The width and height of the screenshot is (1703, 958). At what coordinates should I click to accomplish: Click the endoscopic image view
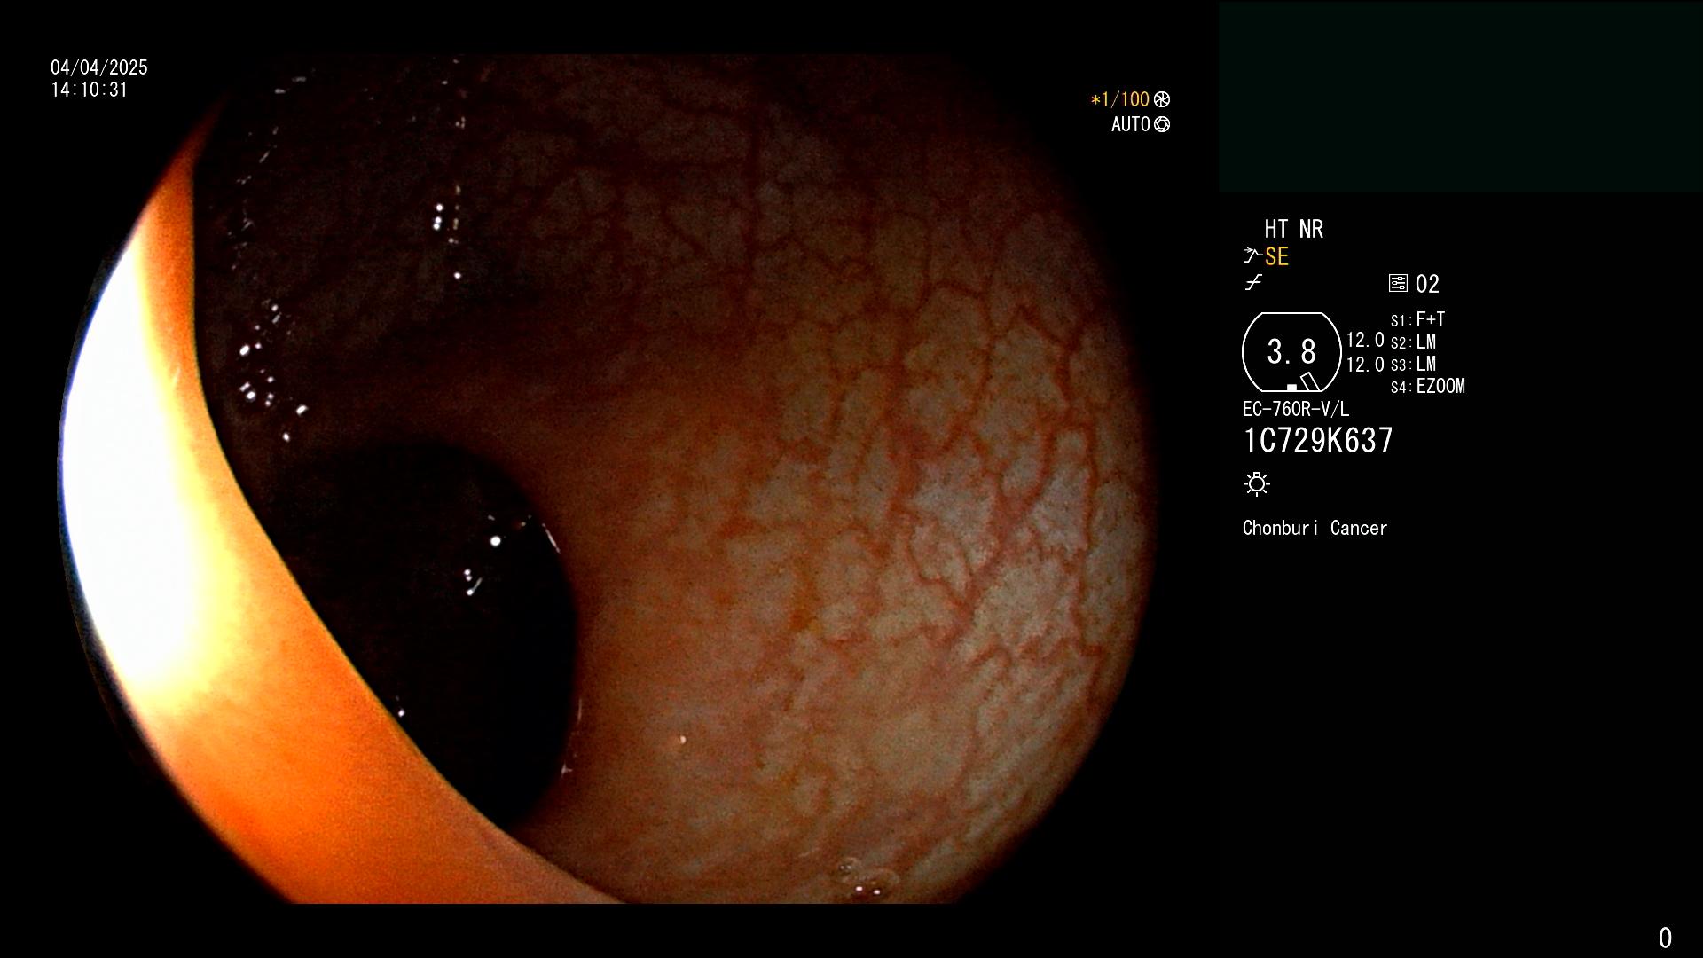tap(608, 479)
